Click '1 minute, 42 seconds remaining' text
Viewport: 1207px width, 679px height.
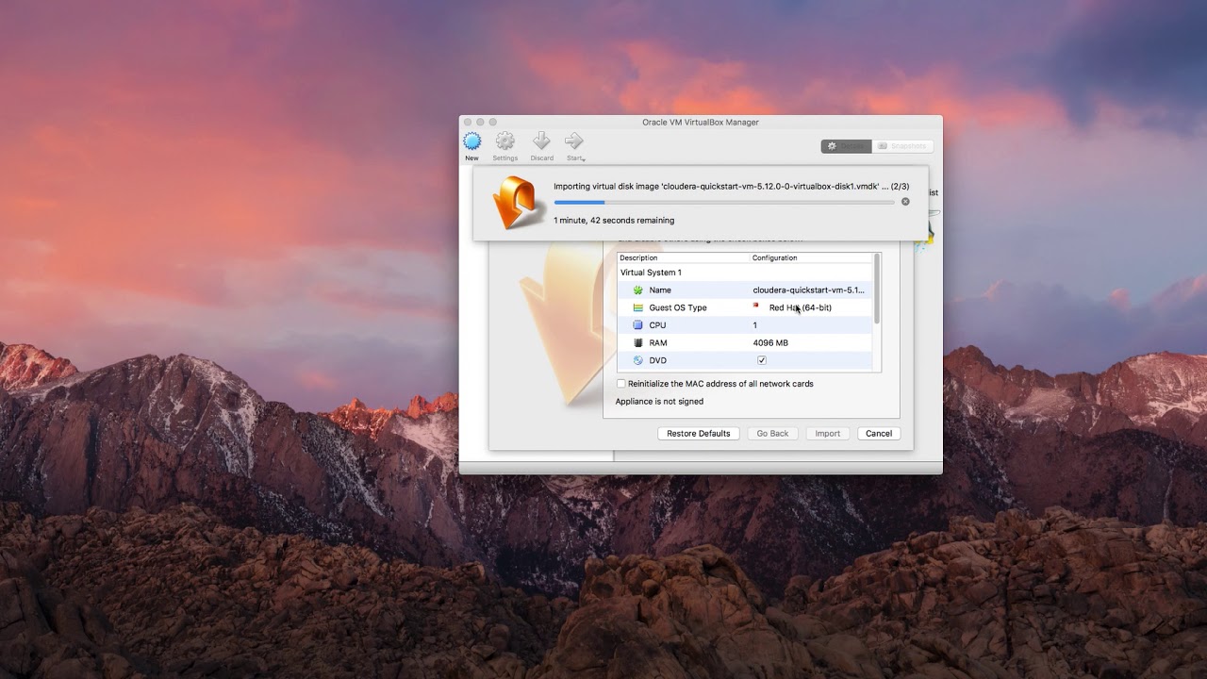coord(614,221)
